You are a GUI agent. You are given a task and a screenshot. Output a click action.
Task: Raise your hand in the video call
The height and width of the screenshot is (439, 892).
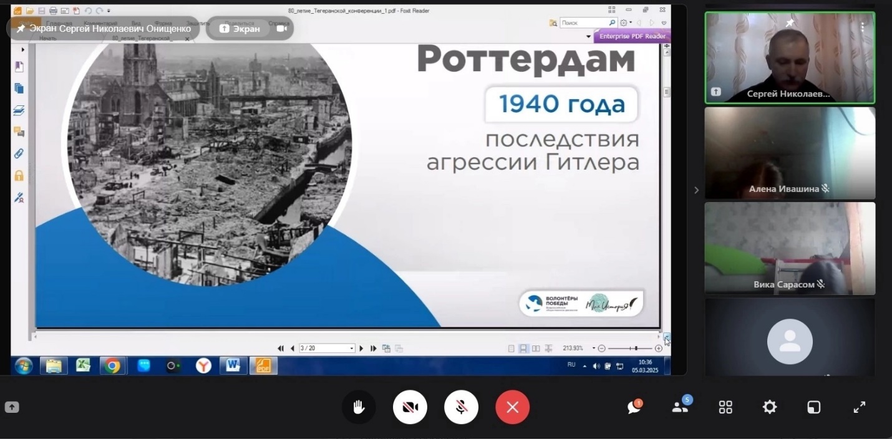point(359,407)
